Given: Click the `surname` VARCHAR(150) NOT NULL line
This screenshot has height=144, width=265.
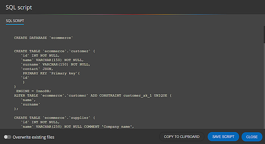Looking at the screenshot, I should click(x=56, y=64).
